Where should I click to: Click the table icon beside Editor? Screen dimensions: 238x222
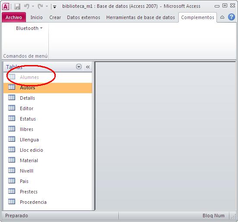(12, 108)
